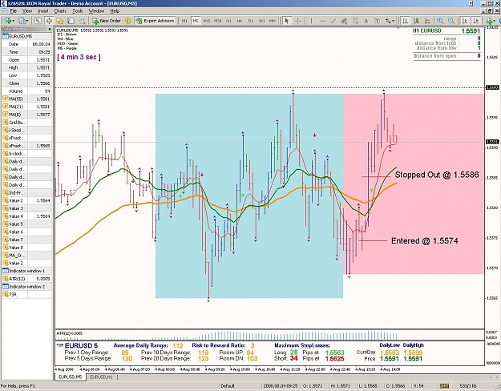Expand the Indicators dropdown arrow
The width and height of the screenshot is (501, 391).
point(495,21)
